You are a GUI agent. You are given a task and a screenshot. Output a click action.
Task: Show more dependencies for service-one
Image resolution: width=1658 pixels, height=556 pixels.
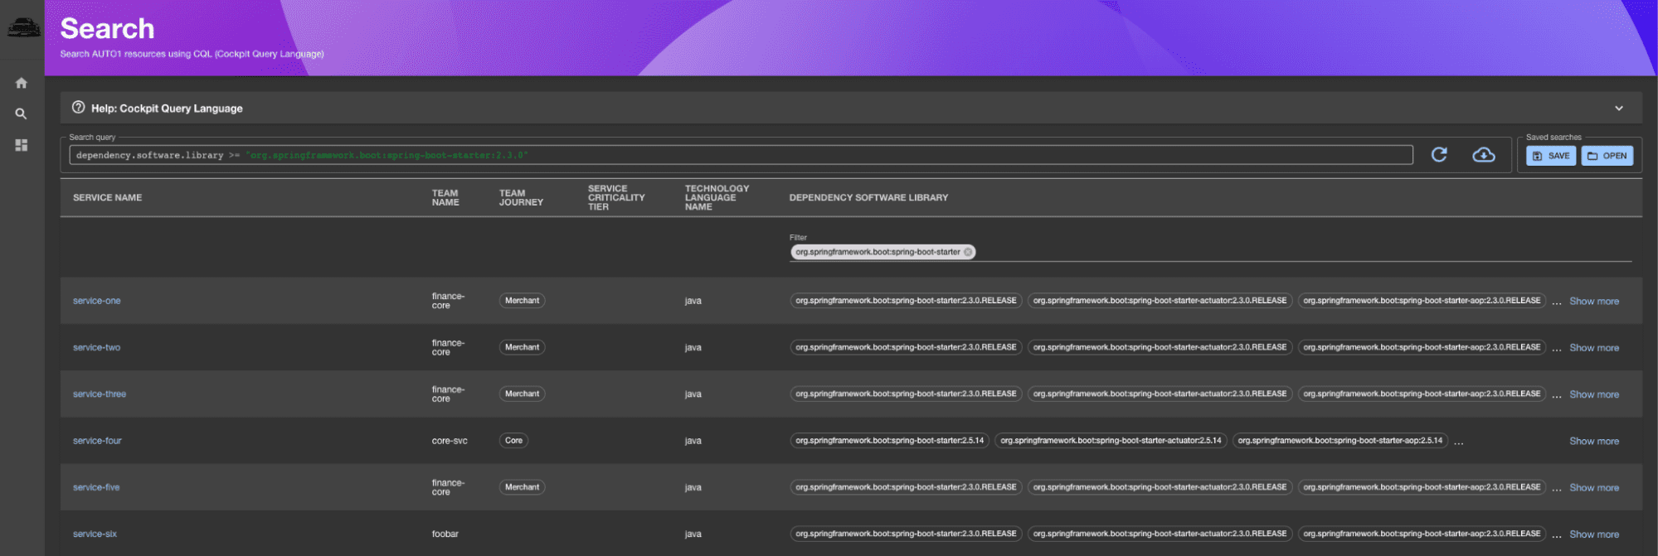[1593, 302]
